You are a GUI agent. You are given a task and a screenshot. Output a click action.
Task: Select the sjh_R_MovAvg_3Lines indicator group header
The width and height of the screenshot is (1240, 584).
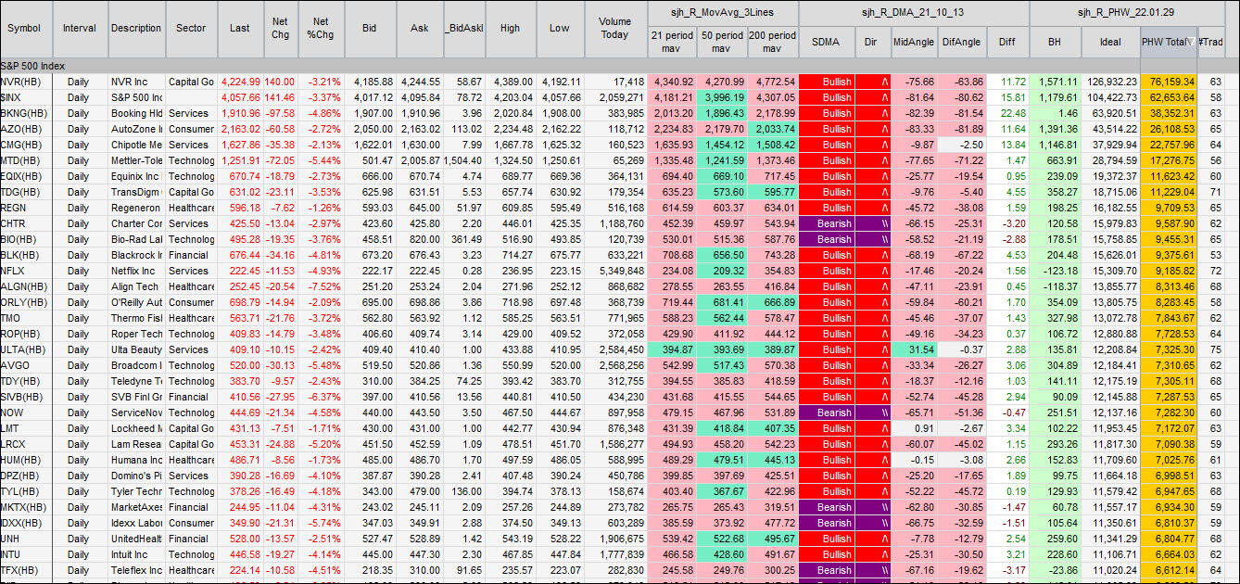point(722,13)
